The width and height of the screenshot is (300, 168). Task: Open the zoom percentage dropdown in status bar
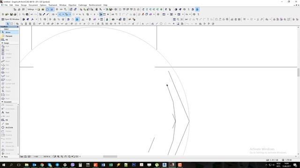point(47,157)
